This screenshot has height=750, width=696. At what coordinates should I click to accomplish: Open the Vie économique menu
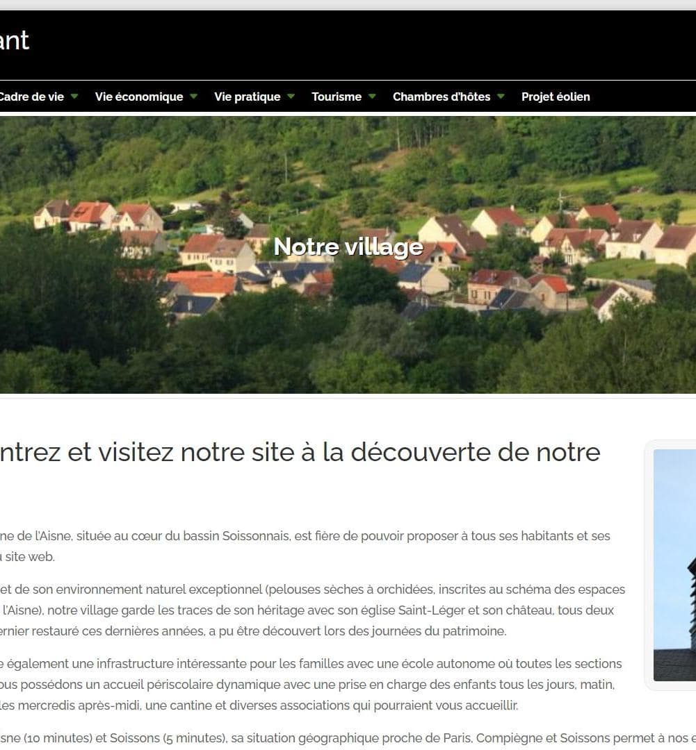point(139,97)
